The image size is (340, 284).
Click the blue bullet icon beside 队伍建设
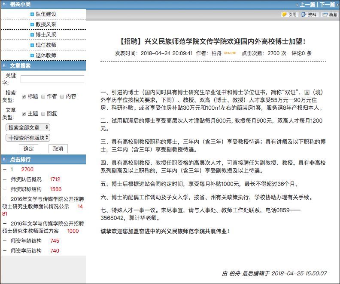pos(32,14)
